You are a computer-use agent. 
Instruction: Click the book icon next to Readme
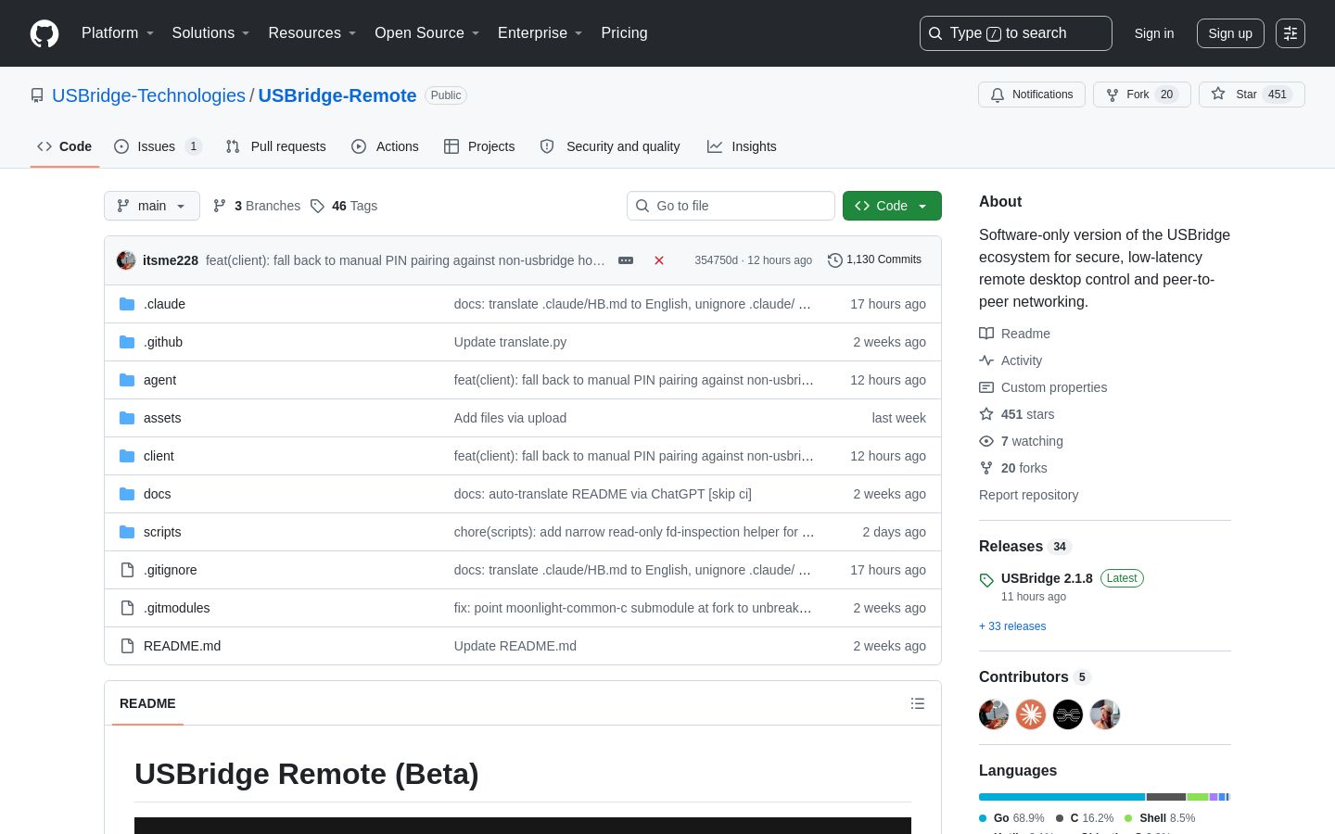point(986,334)
